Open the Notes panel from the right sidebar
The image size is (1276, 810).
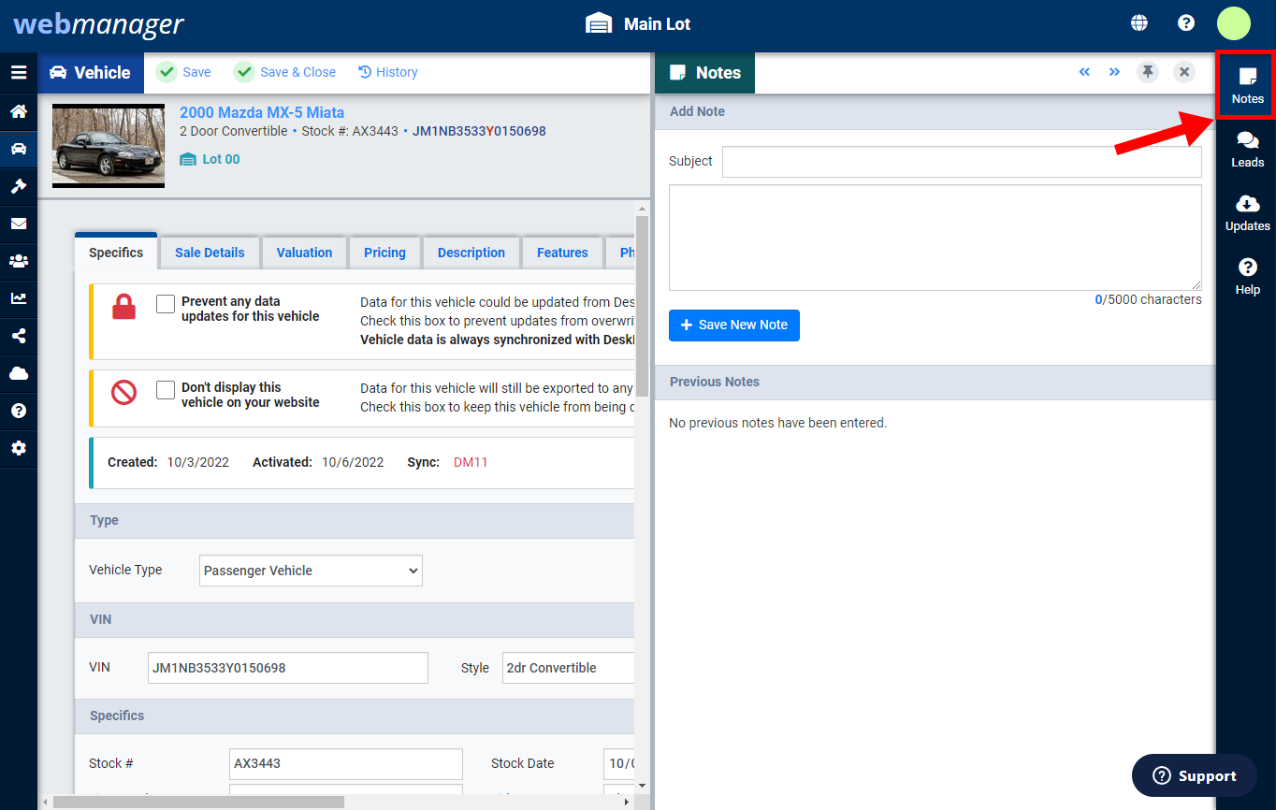tap(1247, 85)
